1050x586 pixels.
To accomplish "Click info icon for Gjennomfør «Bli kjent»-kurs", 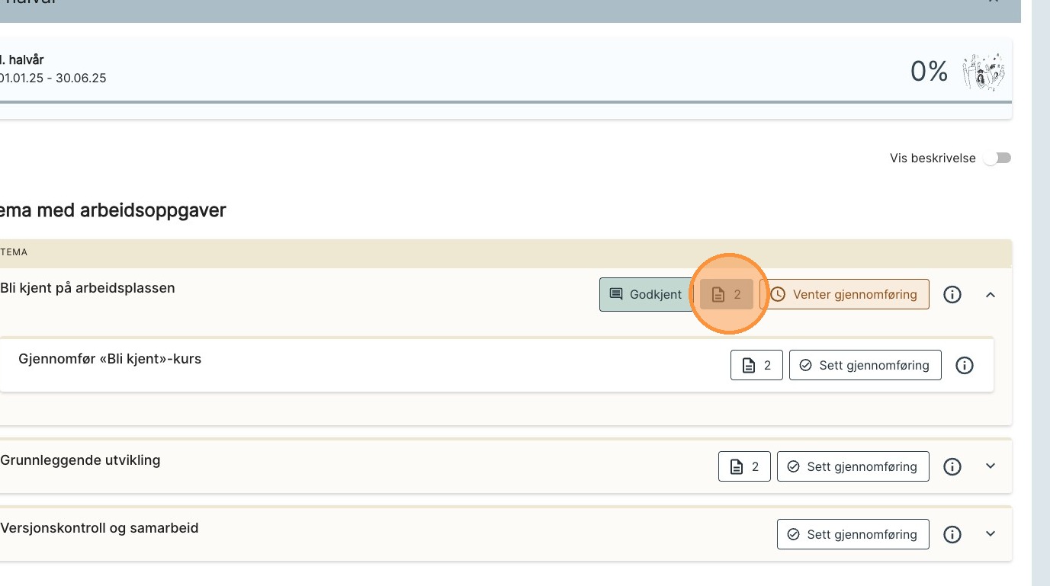I will pyautogui.click(x=964, y=365).
